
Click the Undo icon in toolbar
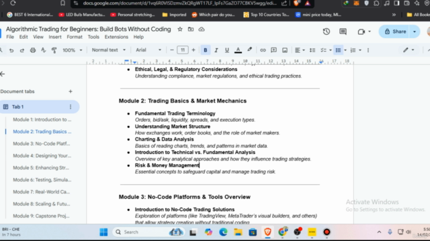[x=11, y=50]
